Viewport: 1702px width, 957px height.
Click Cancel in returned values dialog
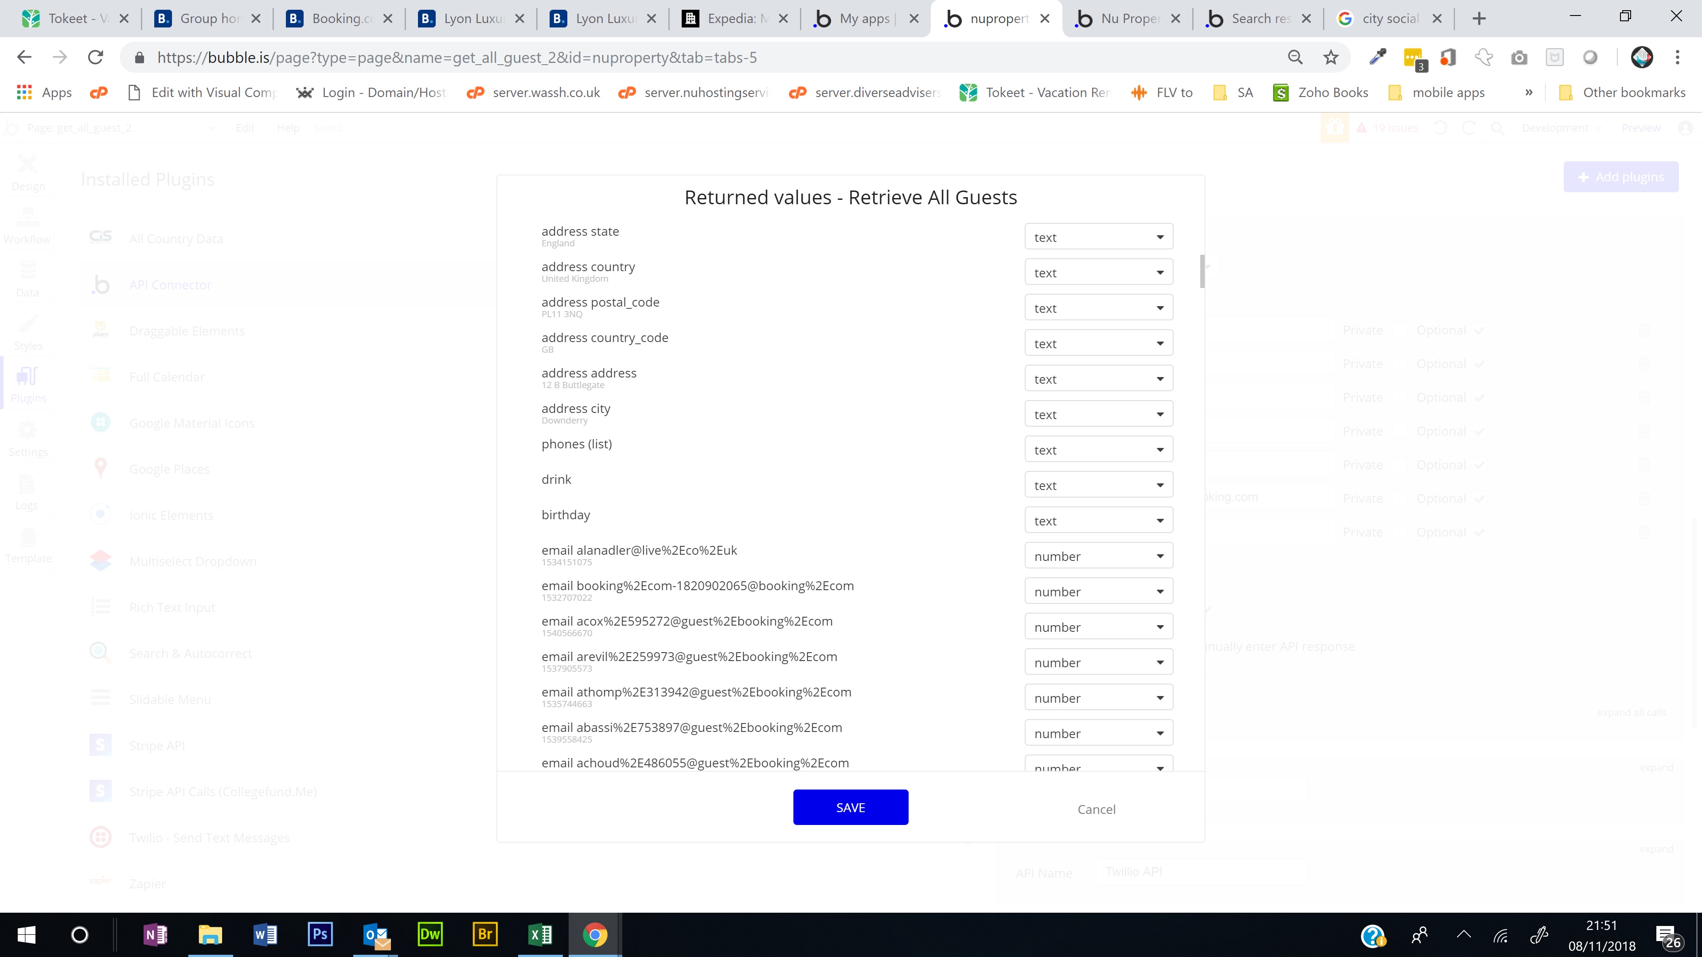[1096, 809]
